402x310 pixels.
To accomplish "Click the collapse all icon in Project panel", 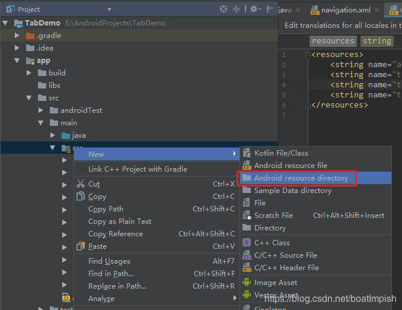I will 236,10.
